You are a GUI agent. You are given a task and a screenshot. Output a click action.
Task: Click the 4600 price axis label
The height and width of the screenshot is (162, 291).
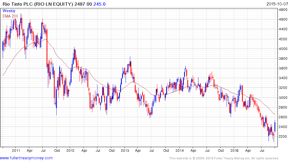(x=283, y=19)
